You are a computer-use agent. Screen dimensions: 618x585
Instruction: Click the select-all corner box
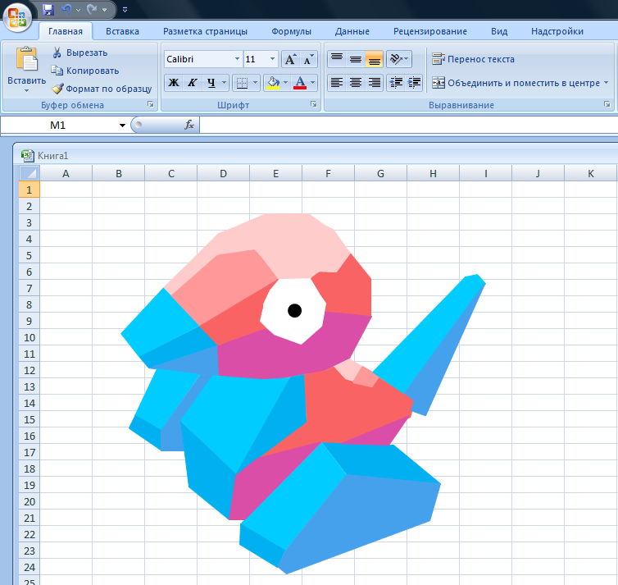pyautogui.click(x=30, y=173)
